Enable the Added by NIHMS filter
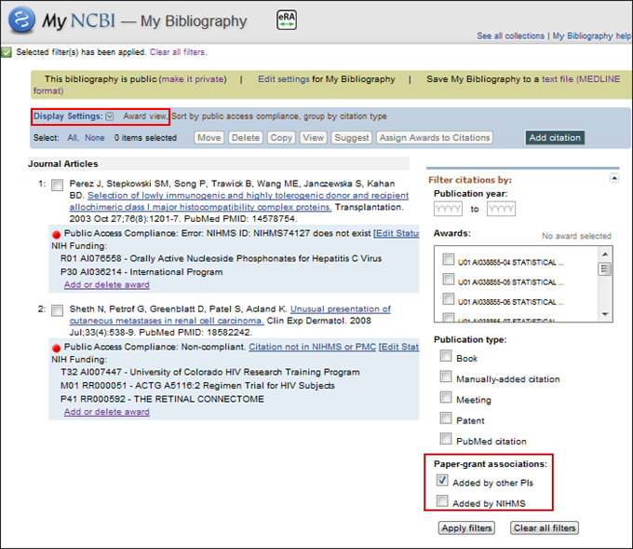The width and height of the screenshot is (633, 549). pos(444,503)
